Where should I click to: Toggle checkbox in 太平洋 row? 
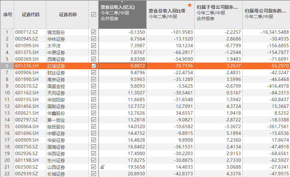(94, 46)
